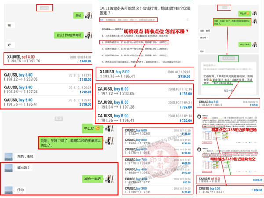Screen dimensions: 264x198
Task: Click the 2 972.00 profit value
Action: pyautogui.click(x=186, y=173)
